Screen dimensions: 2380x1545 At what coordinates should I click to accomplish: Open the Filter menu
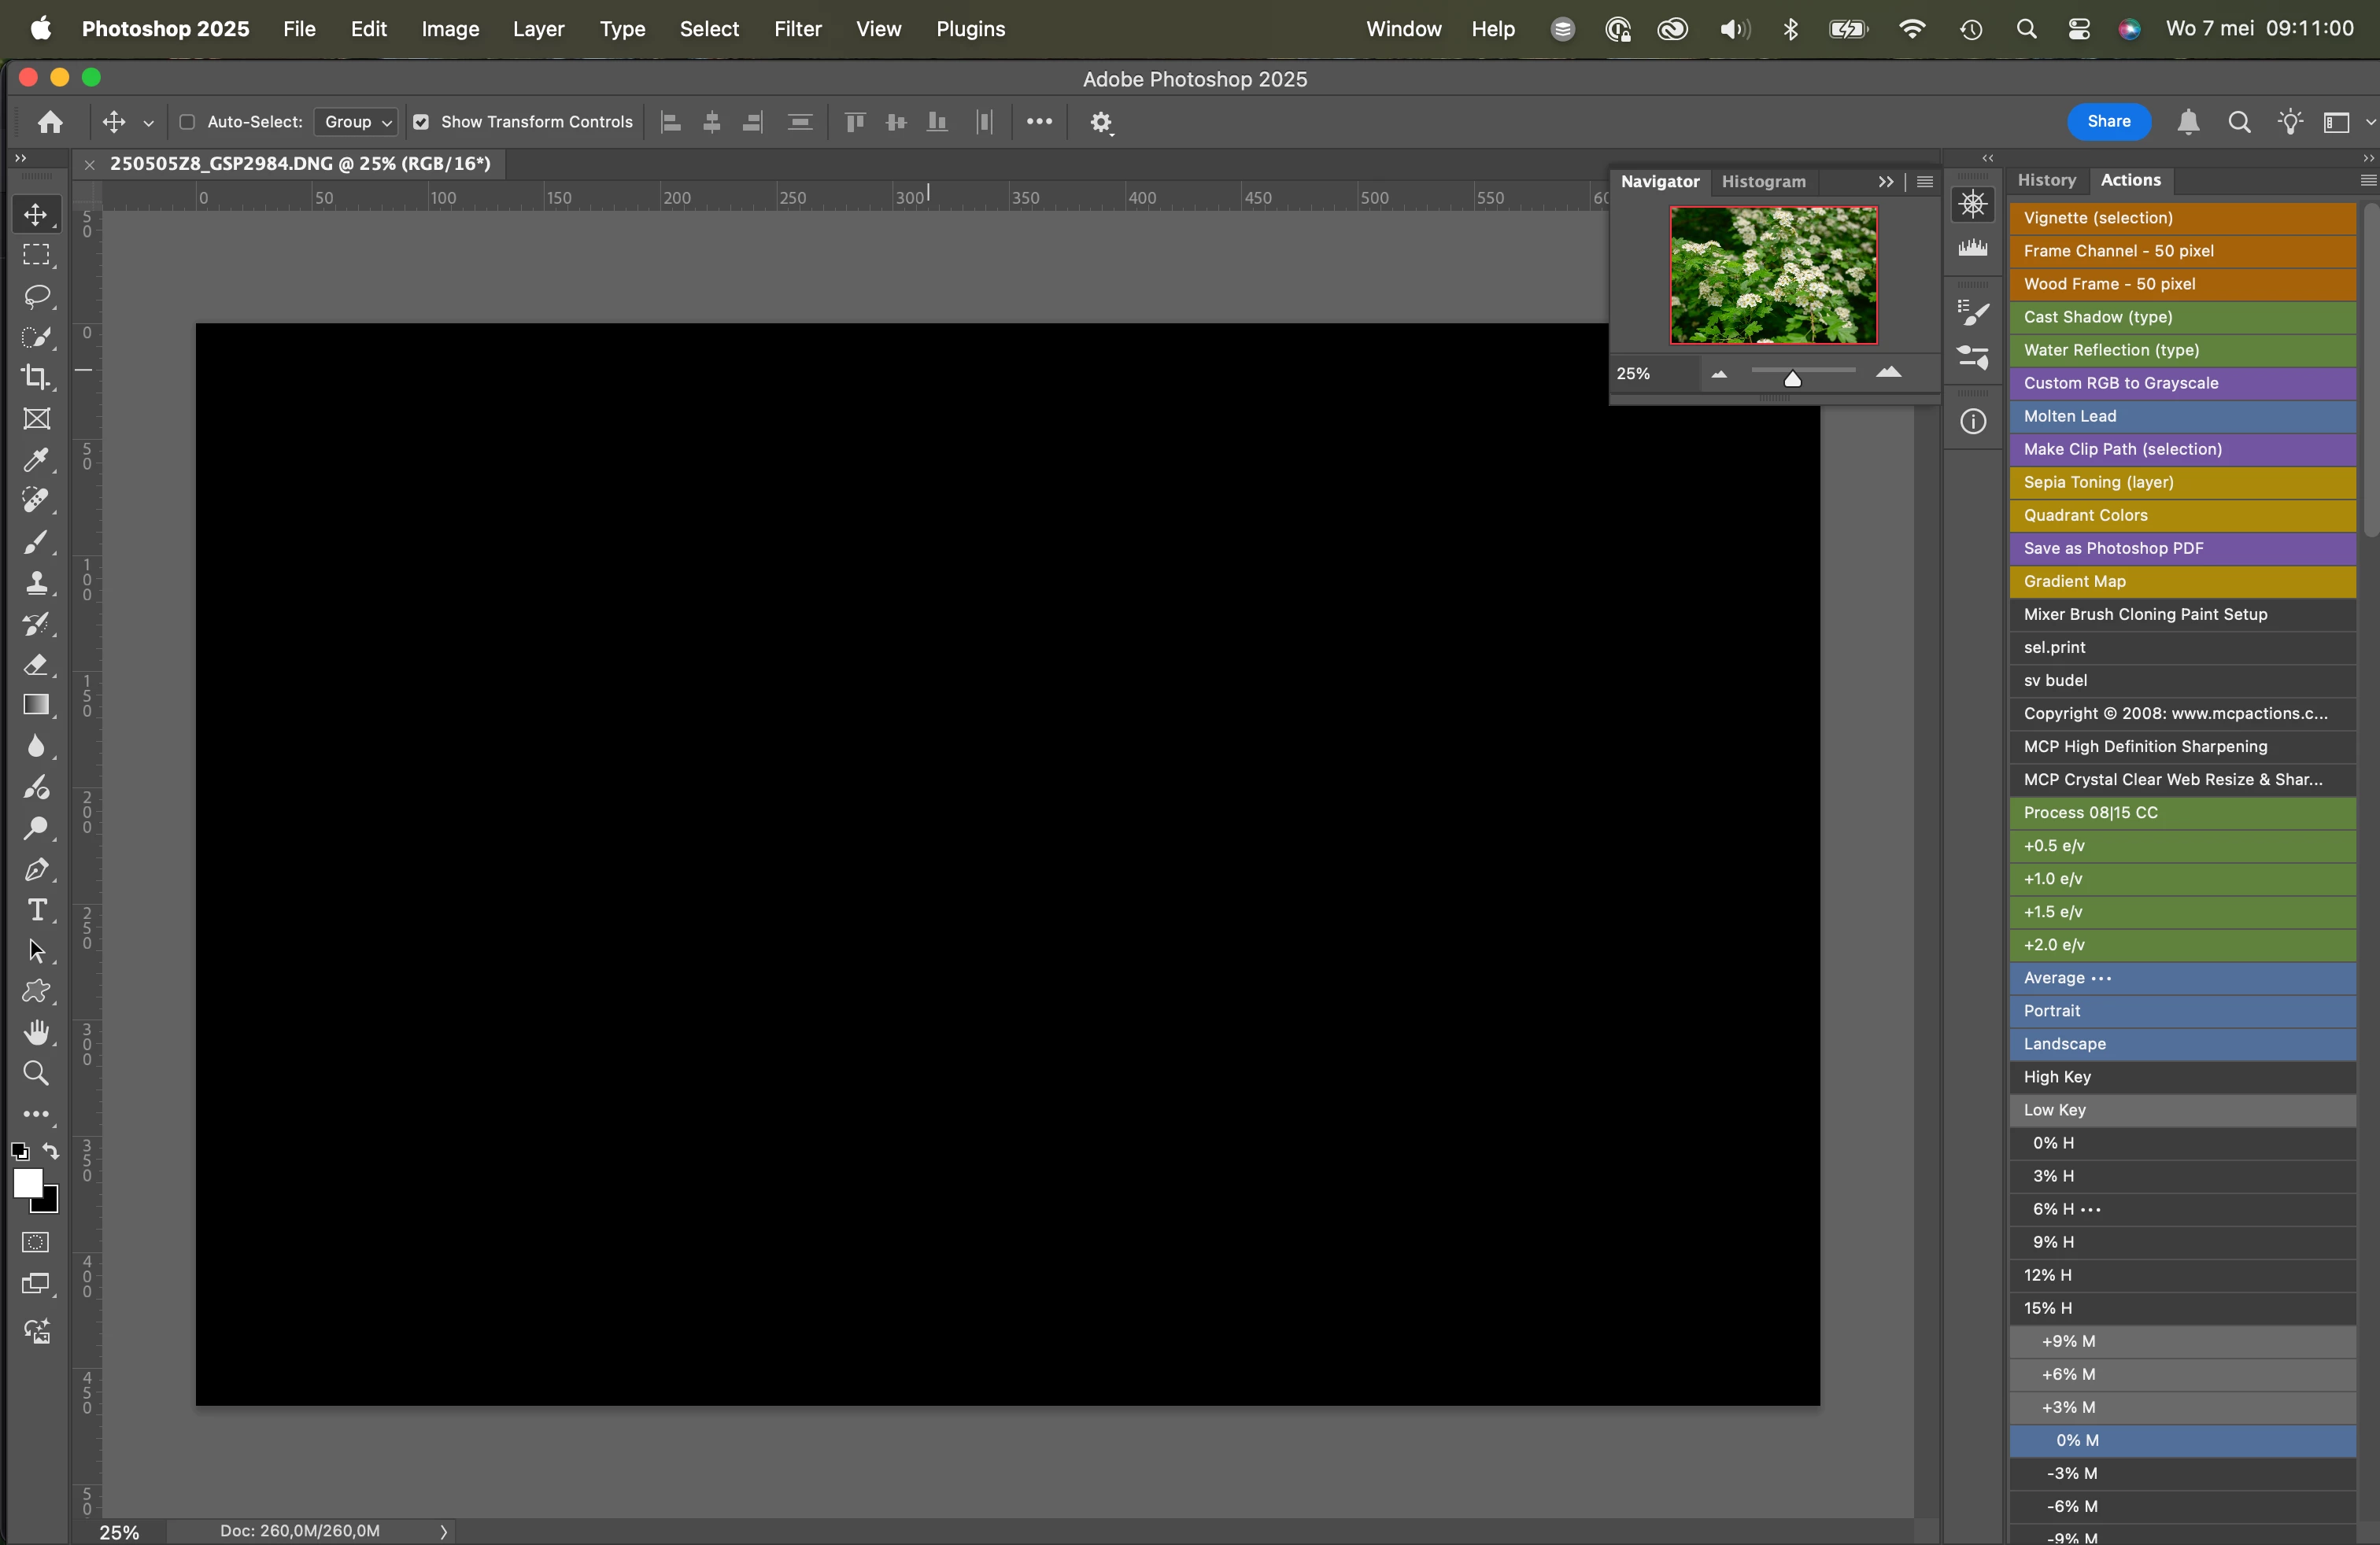pos(797,29)
